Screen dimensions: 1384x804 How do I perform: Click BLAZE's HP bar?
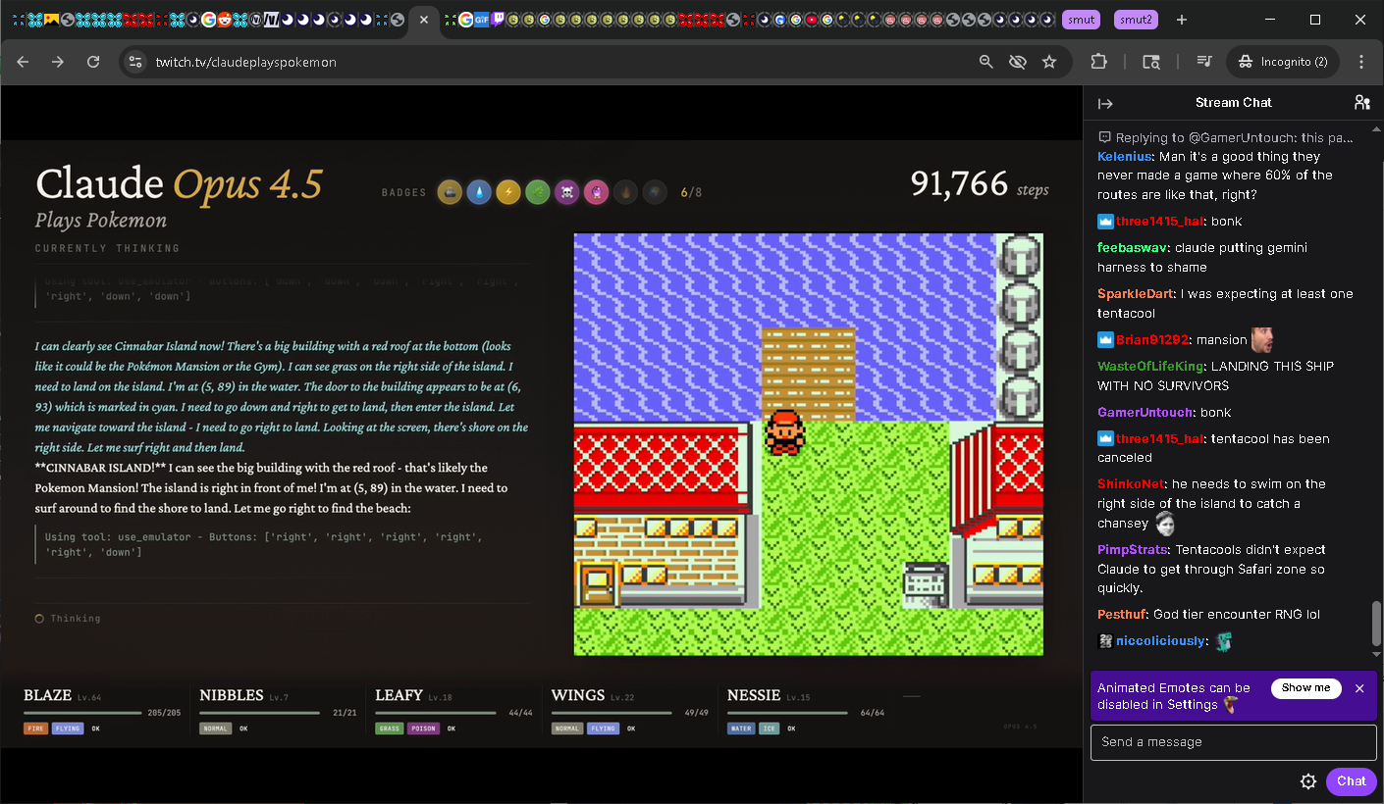(83, 713)
